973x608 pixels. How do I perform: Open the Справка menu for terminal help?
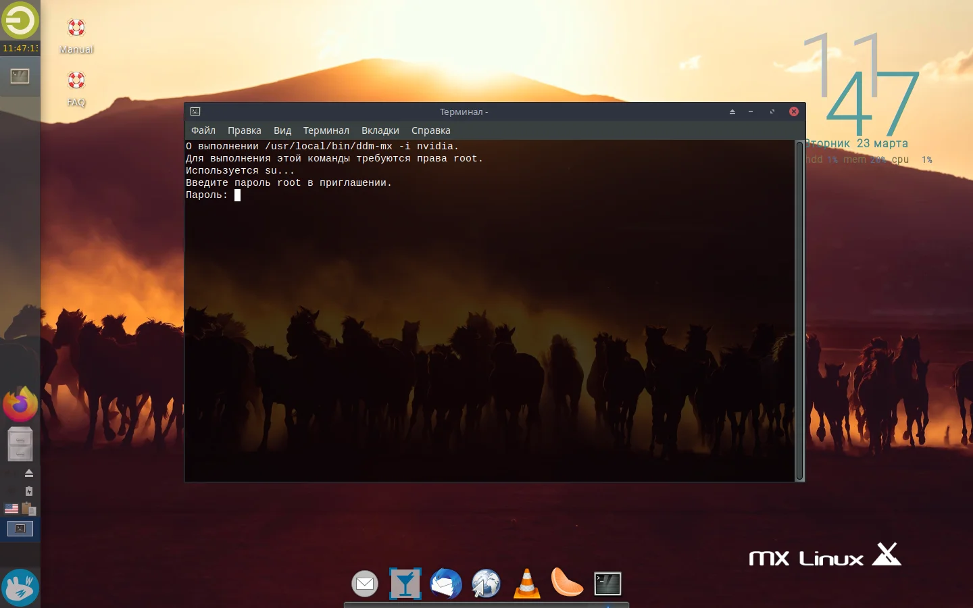pos(430,130)
